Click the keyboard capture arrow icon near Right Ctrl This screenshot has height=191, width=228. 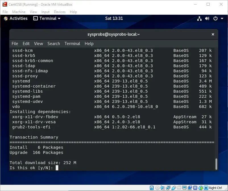206,188
